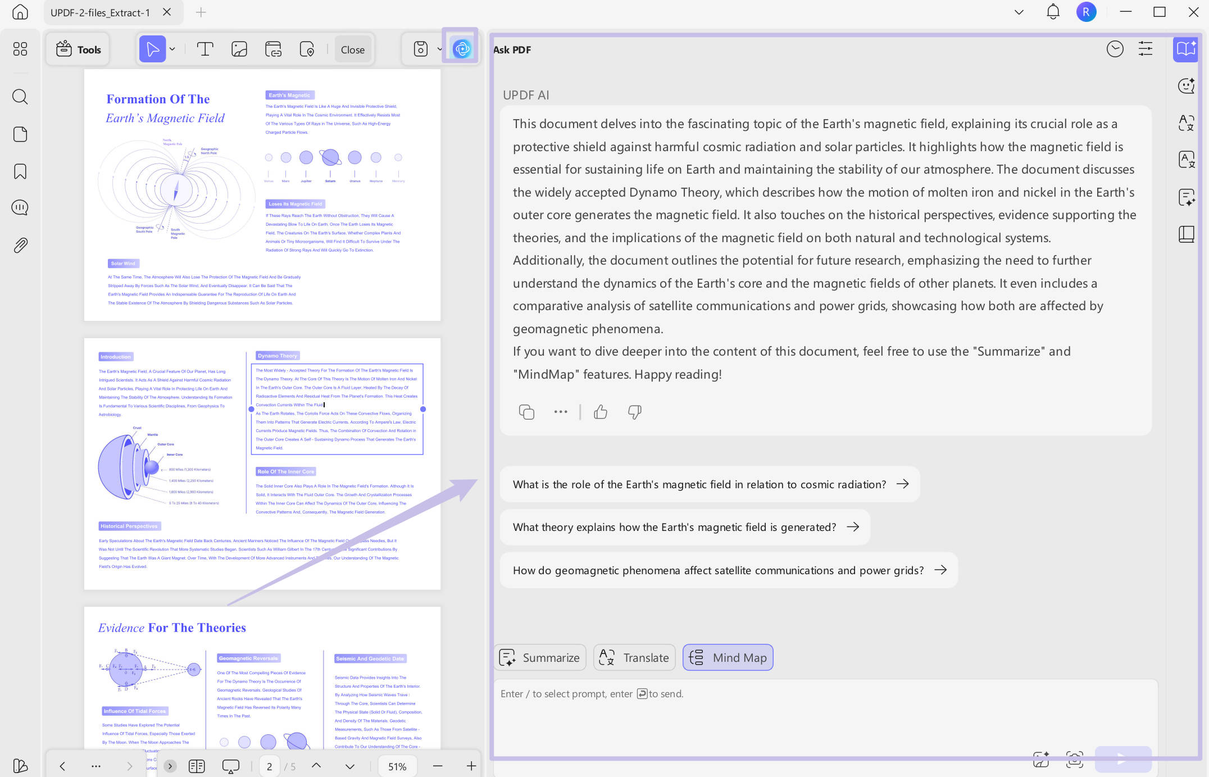
Task: Ask what theory explains magnetic field generation
Action: pyautogui.click(x=685, y=527)
